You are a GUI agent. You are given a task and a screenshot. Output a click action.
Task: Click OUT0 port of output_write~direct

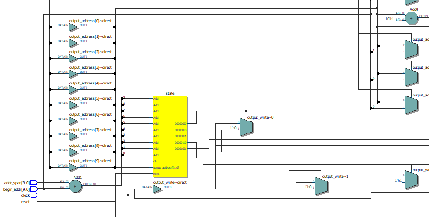168,187
